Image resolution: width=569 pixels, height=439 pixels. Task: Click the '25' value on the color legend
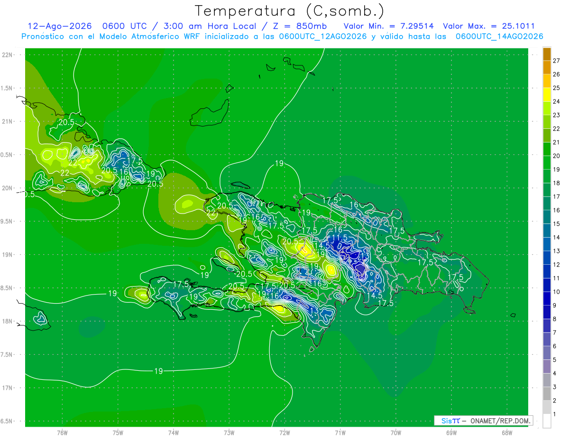click(x=556, y=88)
